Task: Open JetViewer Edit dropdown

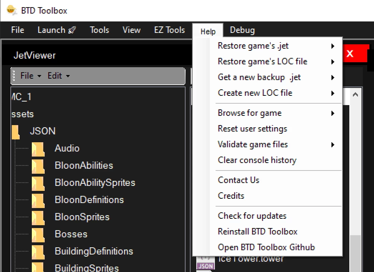Action: click(59, 76)
